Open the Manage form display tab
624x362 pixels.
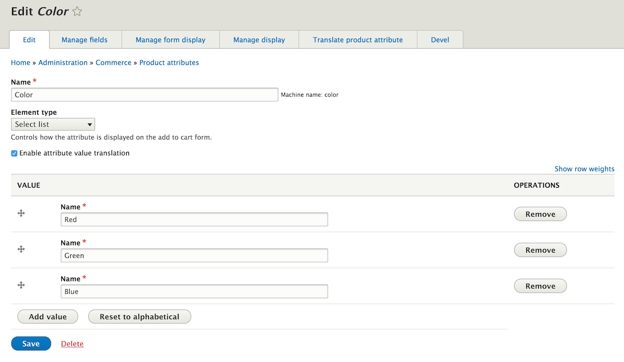pos(170,39)
